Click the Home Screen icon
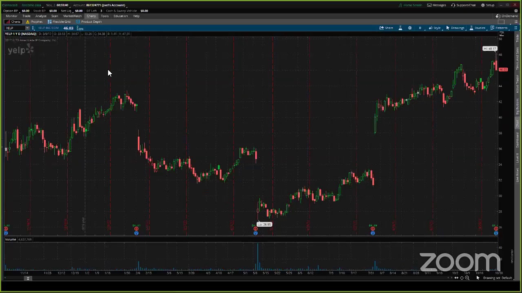Viewport: 522px width, 293px height. (410, 5)
